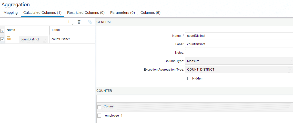The width and height of the screenshot is (293, 123).
Task: Click the orange measure icon beside countDistinct
Action: pyautogui.click(x=8, y=39)
